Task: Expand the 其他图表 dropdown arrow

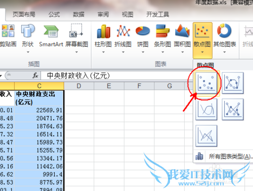Action: pos(225,52)
